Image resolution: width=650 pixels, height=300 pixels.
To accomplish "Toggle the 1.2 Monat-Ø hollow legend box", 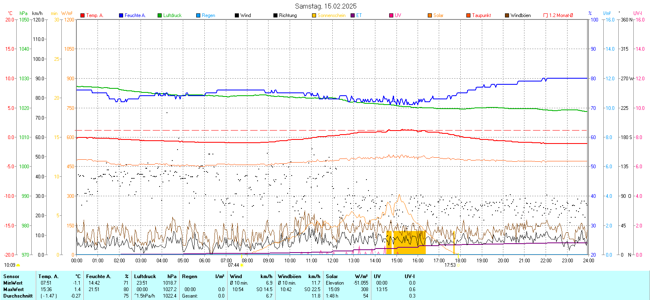I will pyautogui.click(x=546, y=15).
